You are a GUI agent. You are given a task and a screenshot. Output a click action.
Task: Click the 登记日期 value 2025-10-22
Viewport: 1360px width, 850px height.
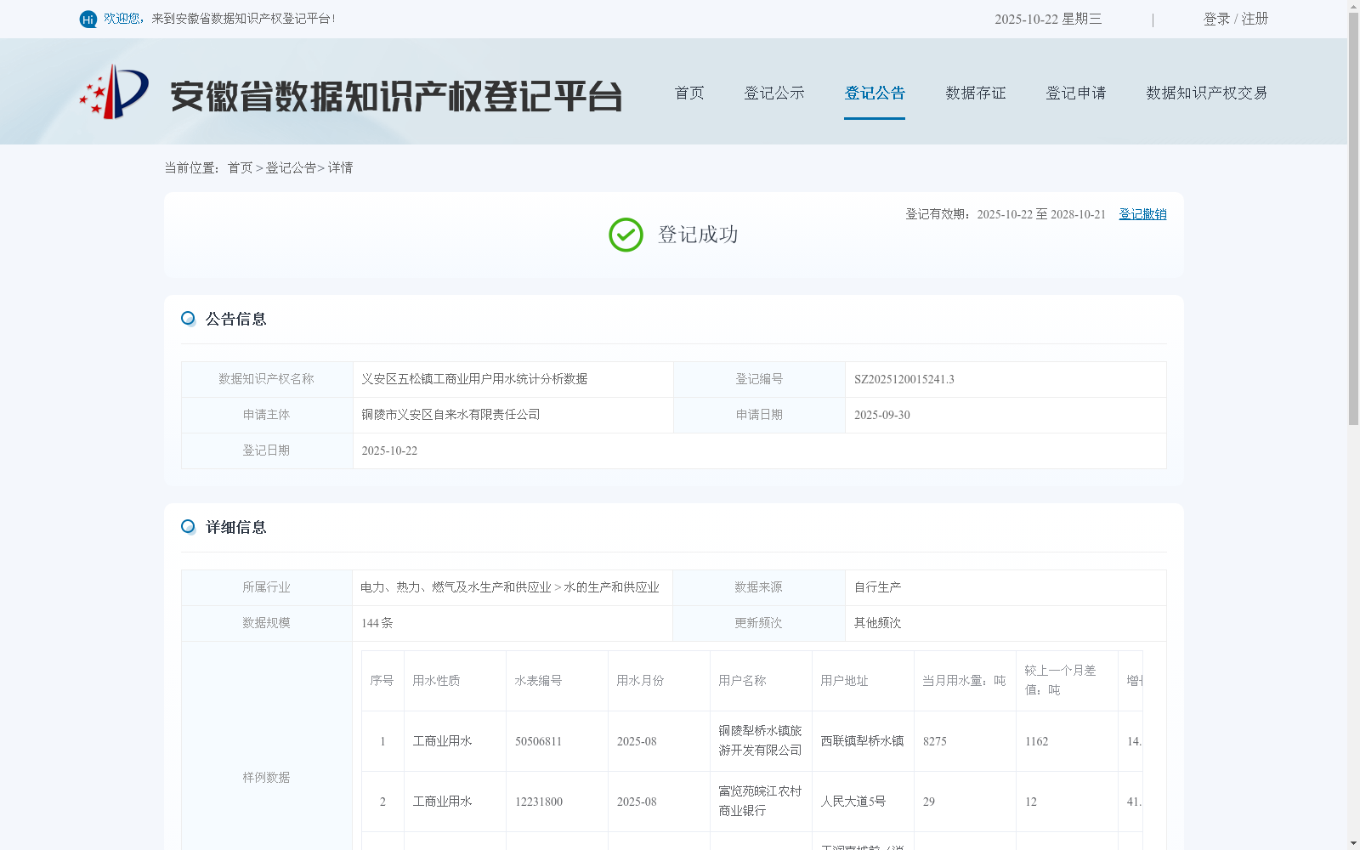pyautogui.click(x=389, y=451)
